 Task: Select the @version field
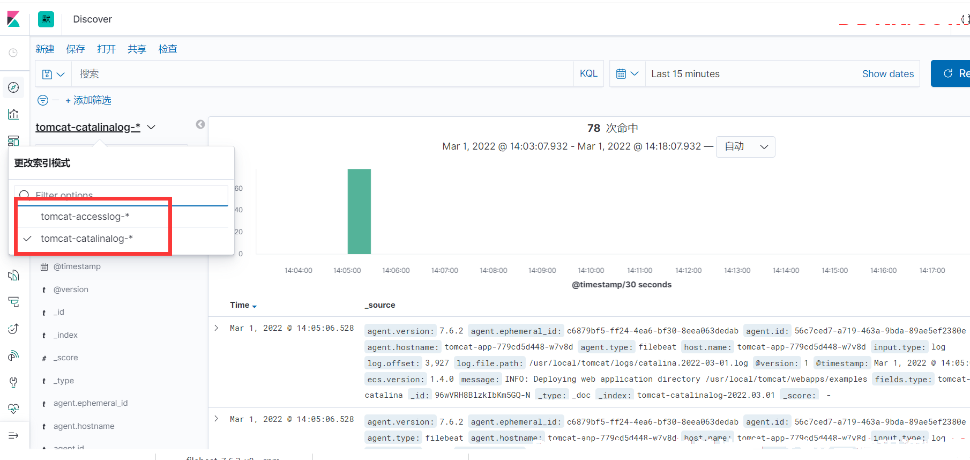[71, 290]
